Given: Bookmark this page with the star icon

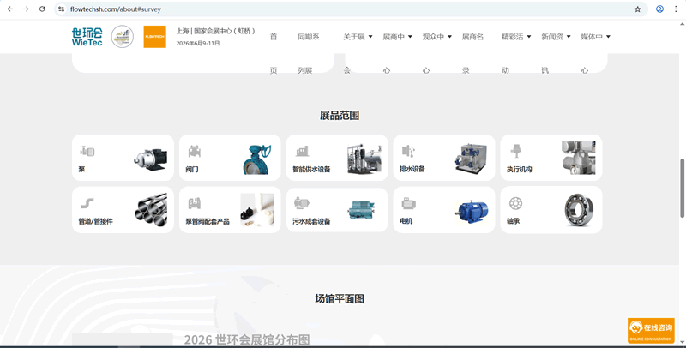Looking at the screenshot, I should point(637,9).
